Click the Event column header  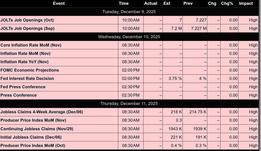[59, 4]
